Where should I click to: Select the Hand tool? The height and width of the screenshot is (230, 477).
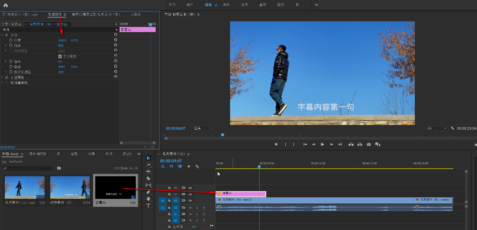[148, 199]
